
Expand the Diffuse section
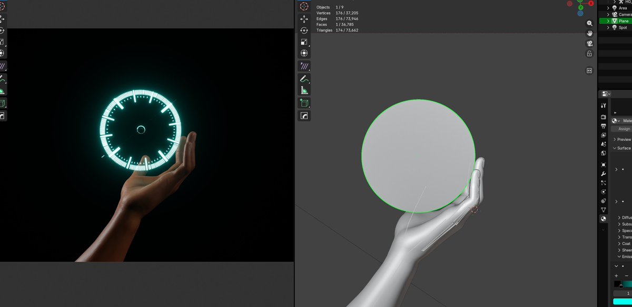pyautogui.click(x=625, y=217)
